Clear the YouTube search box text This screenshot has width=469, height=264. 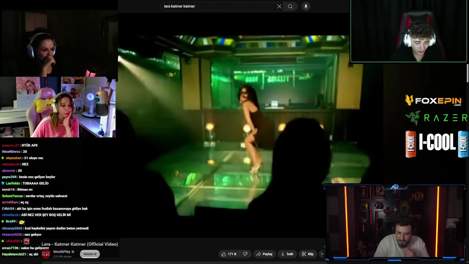coord(279,6)
